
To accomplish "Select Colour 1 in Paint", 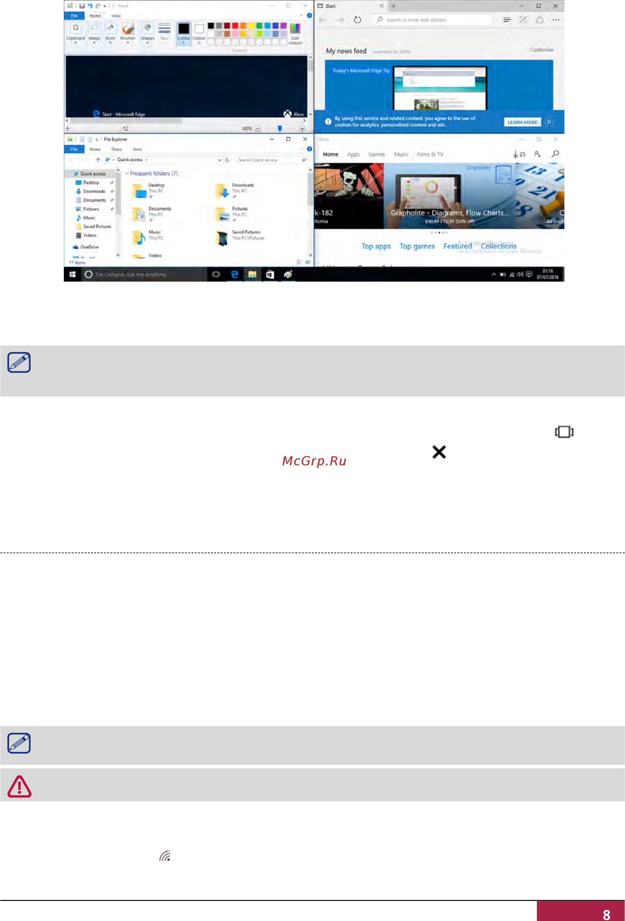I will (183, 33).
